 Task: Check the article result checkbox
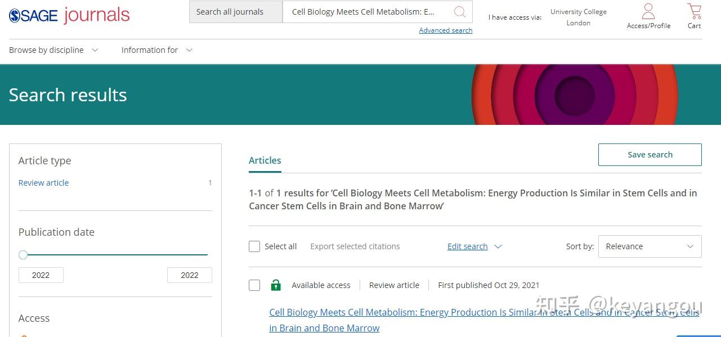point(254,285)
